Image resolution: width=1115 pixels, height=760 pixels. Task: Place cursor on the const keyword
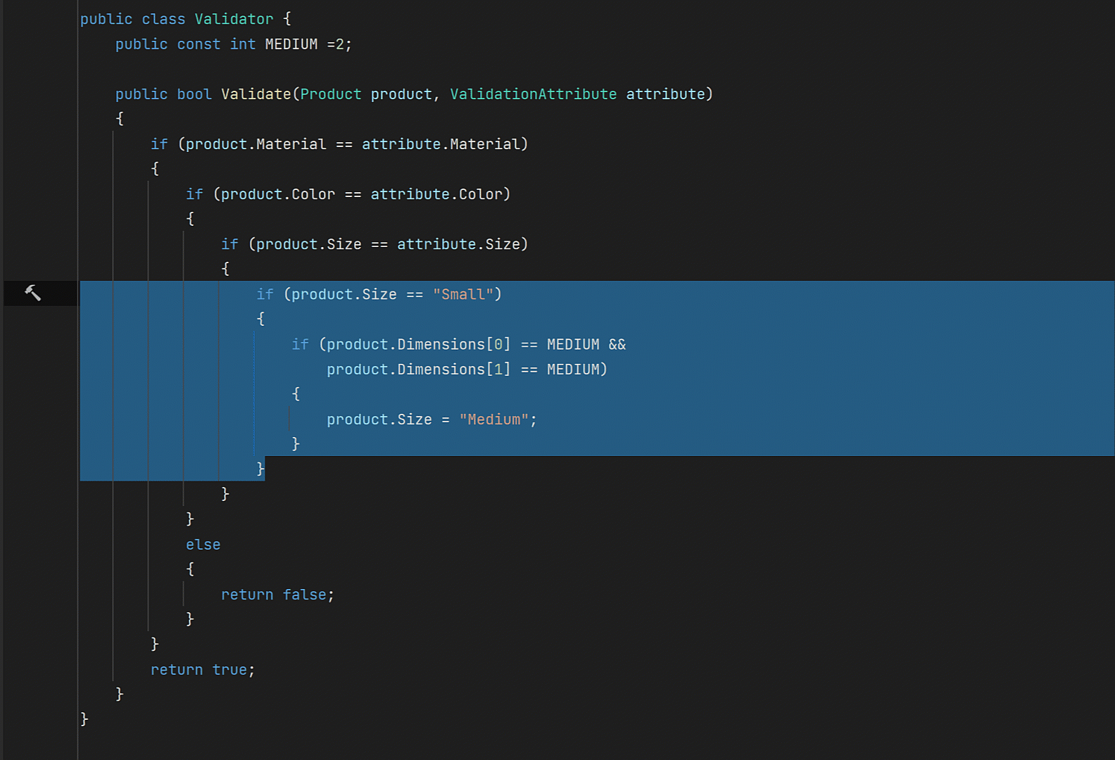[199, 44]
